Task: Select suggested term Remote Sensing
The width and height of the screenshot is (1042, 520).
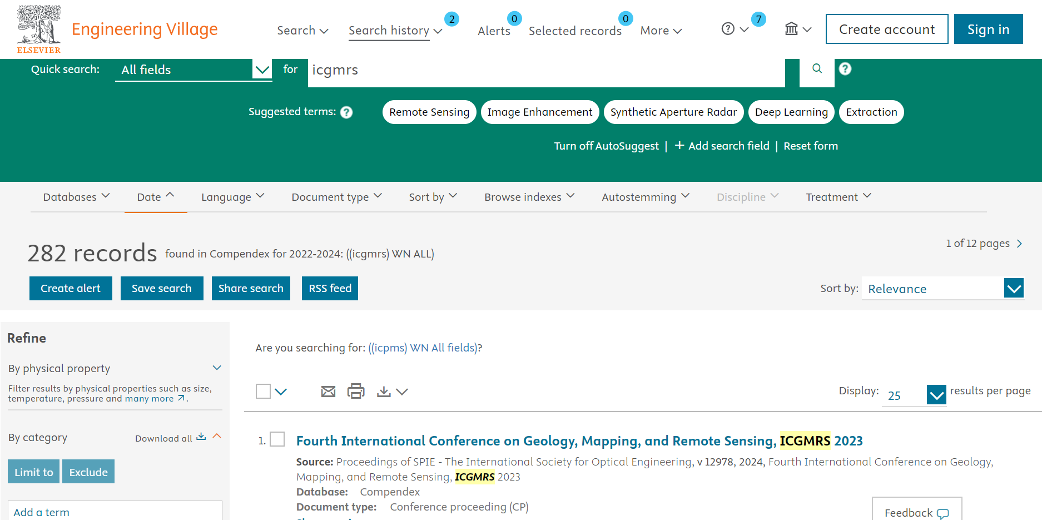Action: pos(429,112)
